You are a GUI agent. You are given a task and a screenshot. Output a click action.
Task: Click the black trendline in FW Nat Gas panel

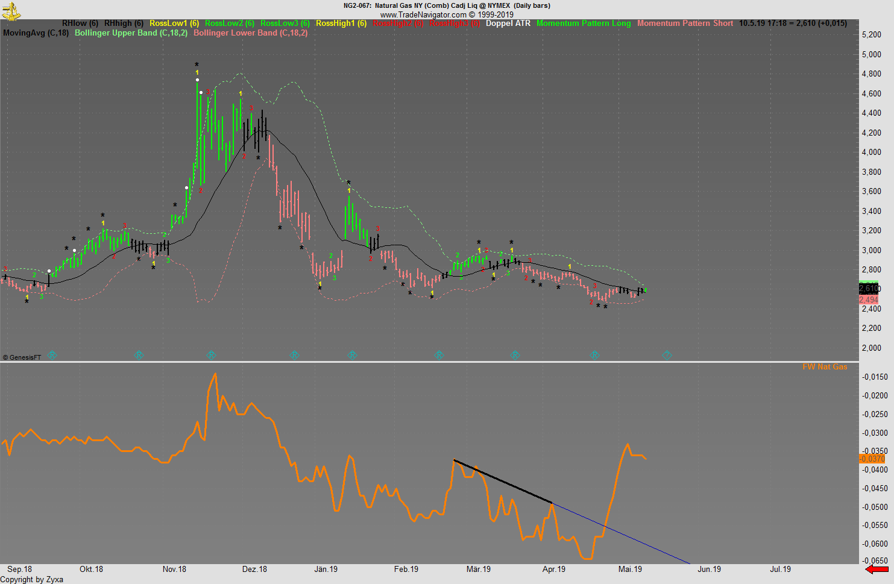click(503, 480)
